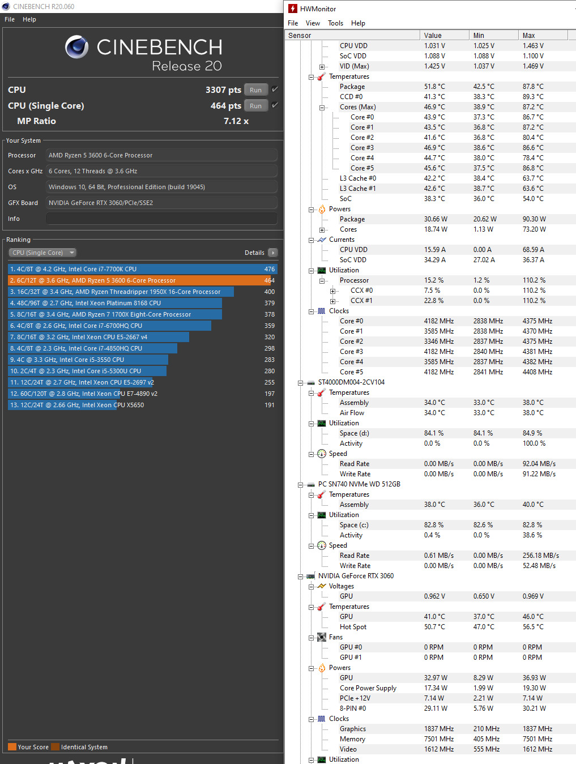Toggle the CPU (Single Core) checkbox

pos(275,105)
